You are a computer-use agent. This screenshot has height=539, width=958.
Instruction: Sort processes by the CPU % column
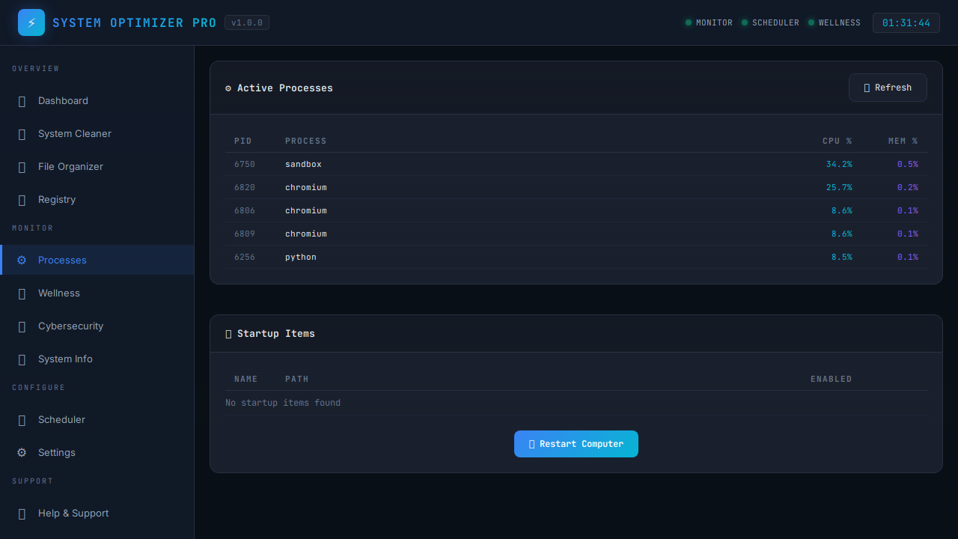[837, 141]
